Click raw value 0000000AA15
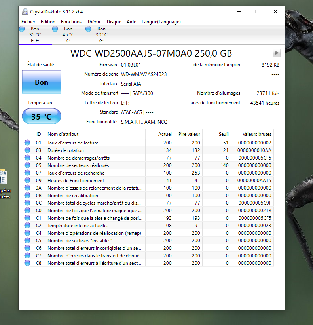Viewport: 313px width, 325px height. pos(254,181)
